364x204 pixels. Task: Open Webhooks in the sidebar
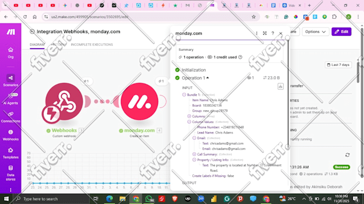pos(11,135)
